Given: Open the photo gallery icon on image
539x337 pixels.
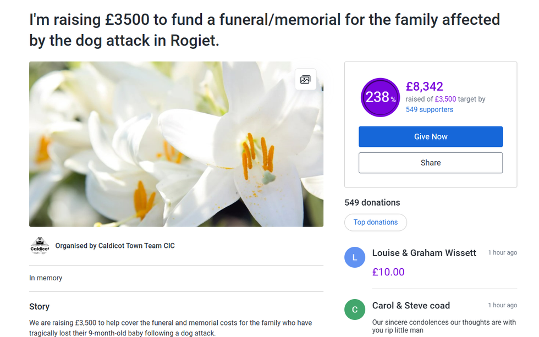Looking at the screenshot, I should pos(305,80).
